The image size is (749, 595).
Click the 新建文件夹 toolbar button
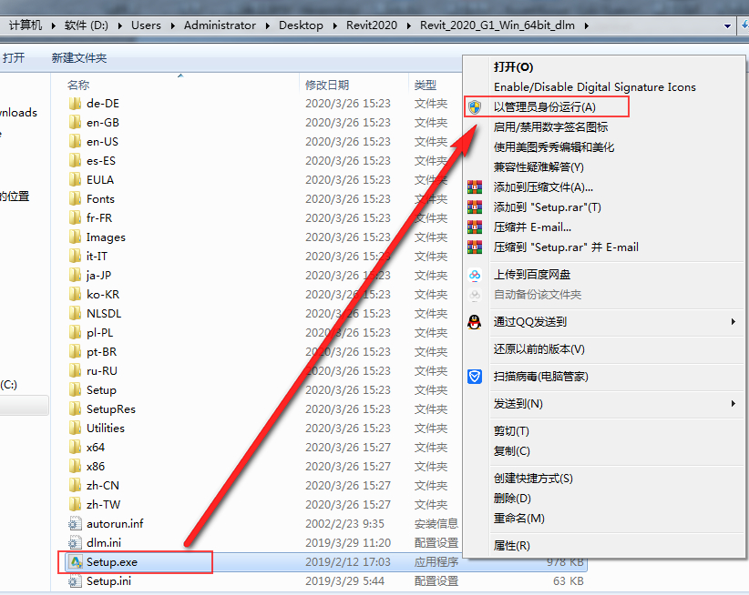point(79,58)
